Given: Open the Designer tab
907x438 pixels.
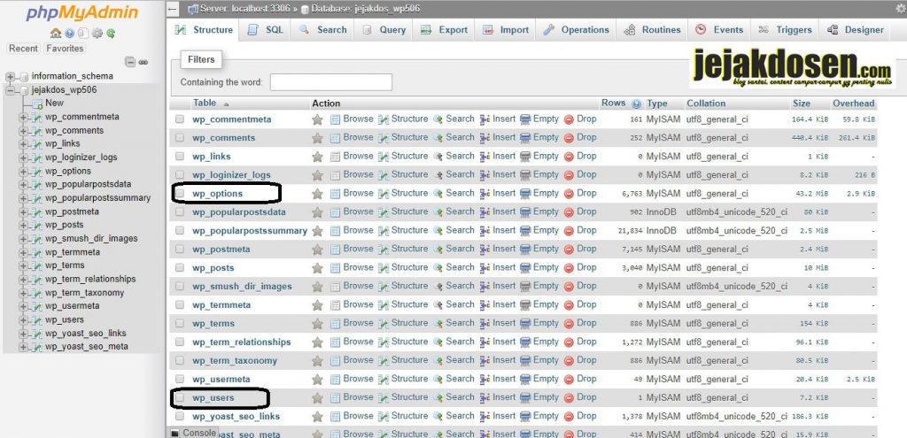Looking at the screenshot, I should [x=856, y=30].
